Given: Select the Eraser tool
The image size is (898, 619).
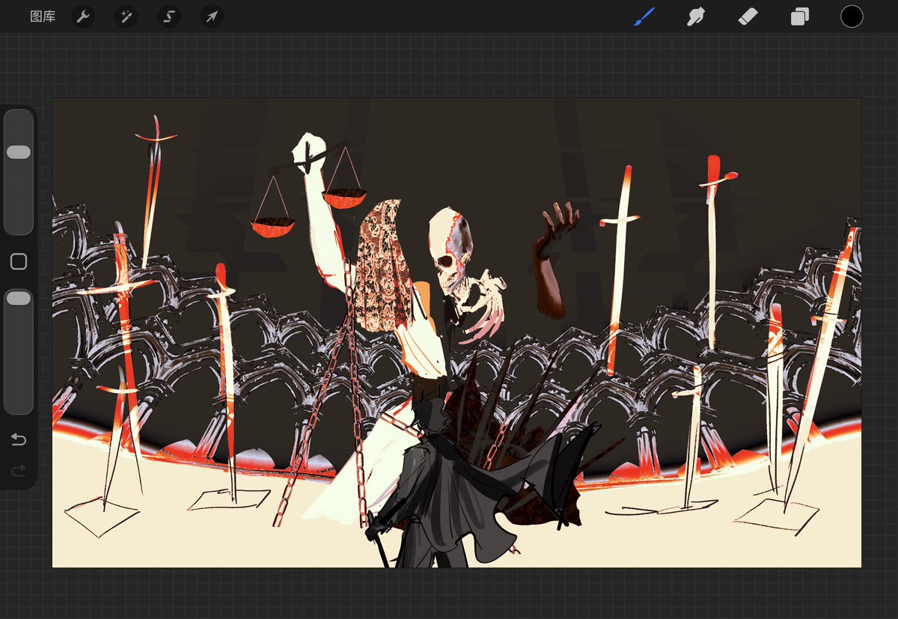Looking at the screenshot, I should (x=748, y=16).
